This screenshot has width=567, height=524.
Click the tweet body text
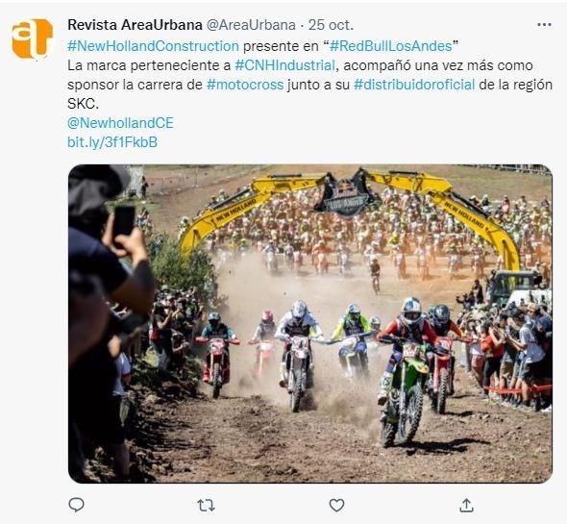click(309, 75)
